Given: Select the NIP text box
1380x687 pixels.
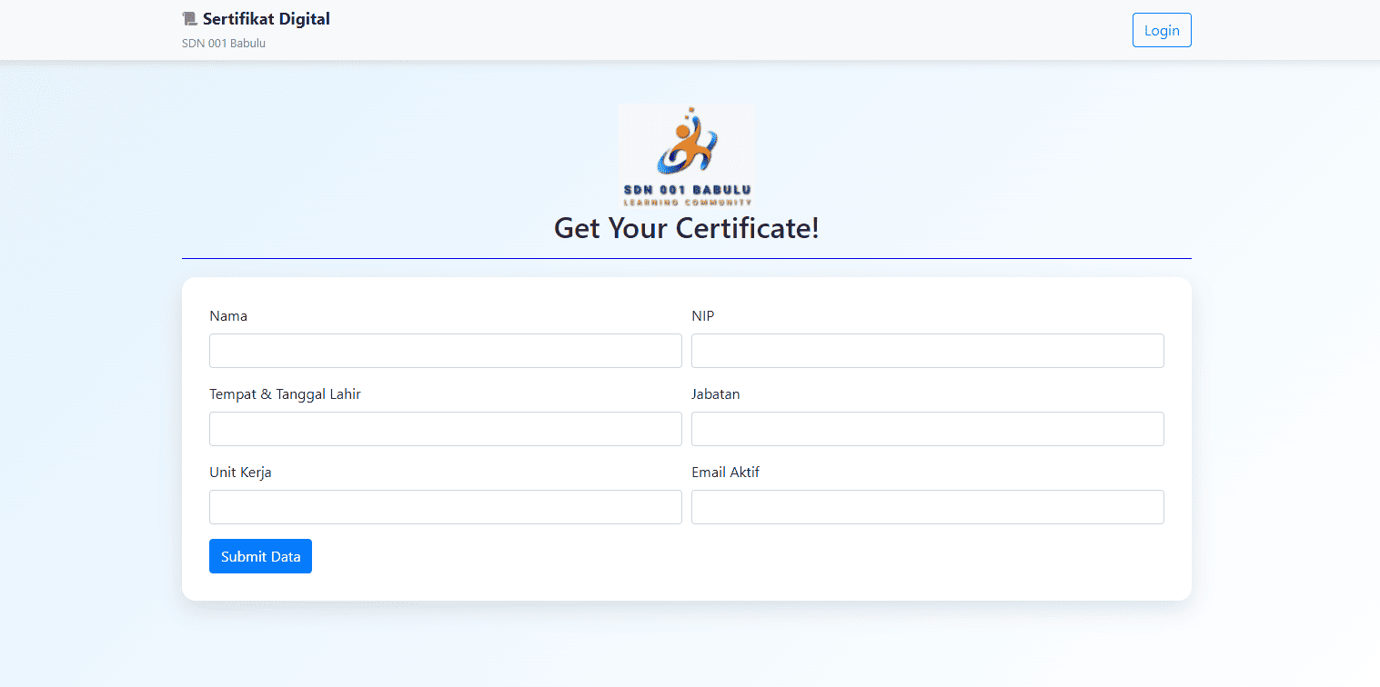Looking at the screenshot, I should [x=927, y=351].
